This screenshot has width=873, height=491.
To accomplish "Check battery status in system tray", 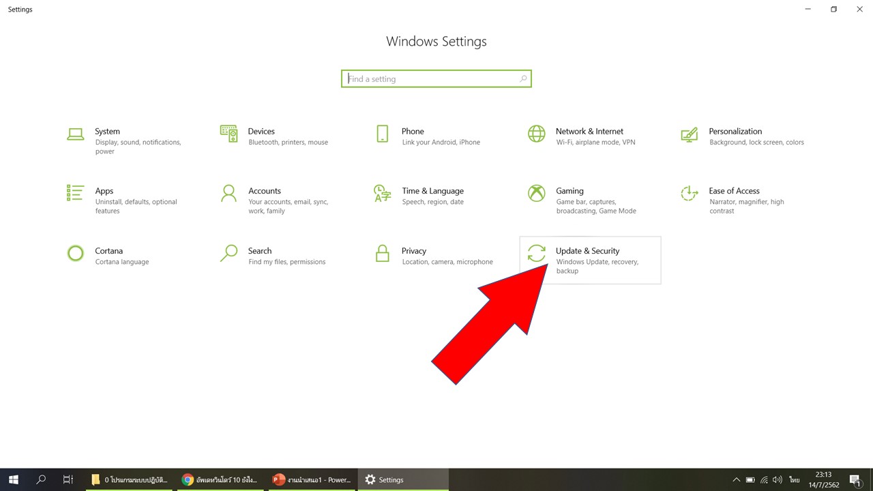I will coord(750,480).
